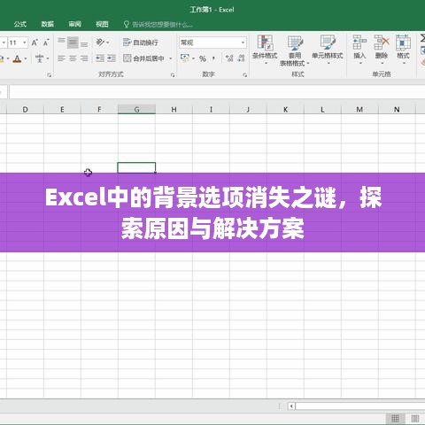The image size is (425, 425).
Task: Open the font group dialog launcher
Action: [49, 75]
